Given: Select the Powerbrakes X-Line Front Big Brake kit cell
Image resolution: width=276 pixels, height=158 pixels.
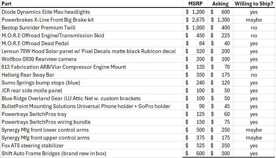Looking at the screenshot, I should (91, 20).
